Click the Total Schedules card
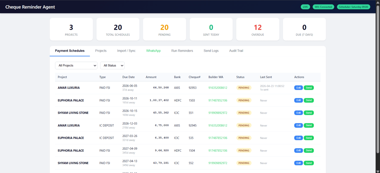Image resolution: width=380 pixels, height=173 pixels. 118,29
